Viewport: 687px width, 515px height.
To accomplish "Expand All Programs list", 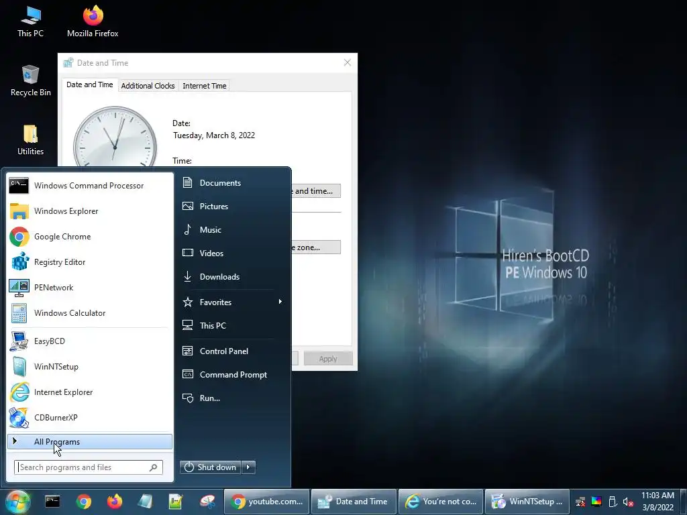I will pos(89,442).
